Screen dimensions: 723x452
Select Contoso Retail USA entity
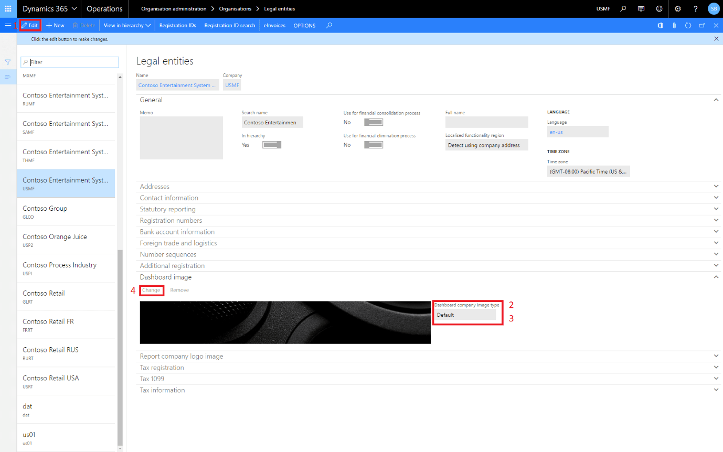(66, 381)
